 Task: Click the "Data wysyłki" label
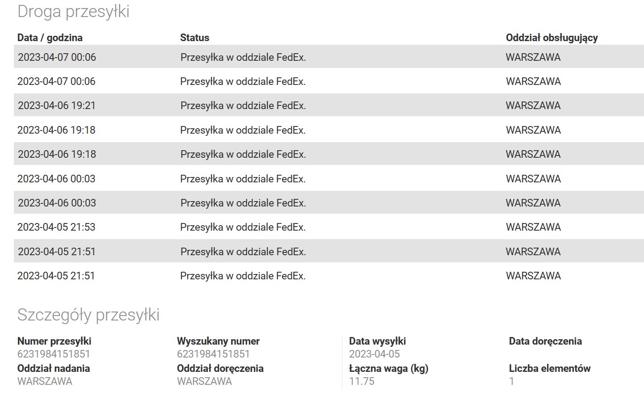pos(377,341)
